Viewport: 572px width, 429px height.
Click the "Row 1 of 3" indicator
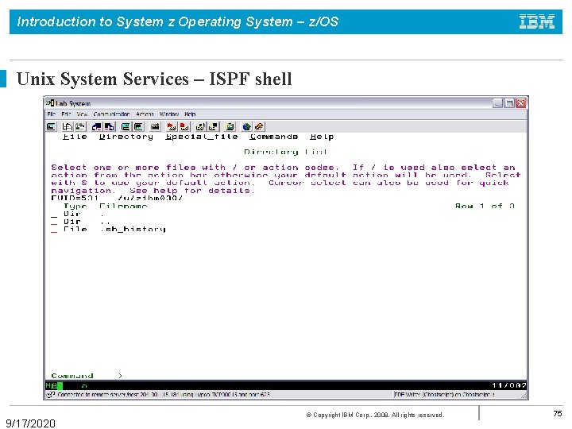pyautogui.click(x=485, y=206)
